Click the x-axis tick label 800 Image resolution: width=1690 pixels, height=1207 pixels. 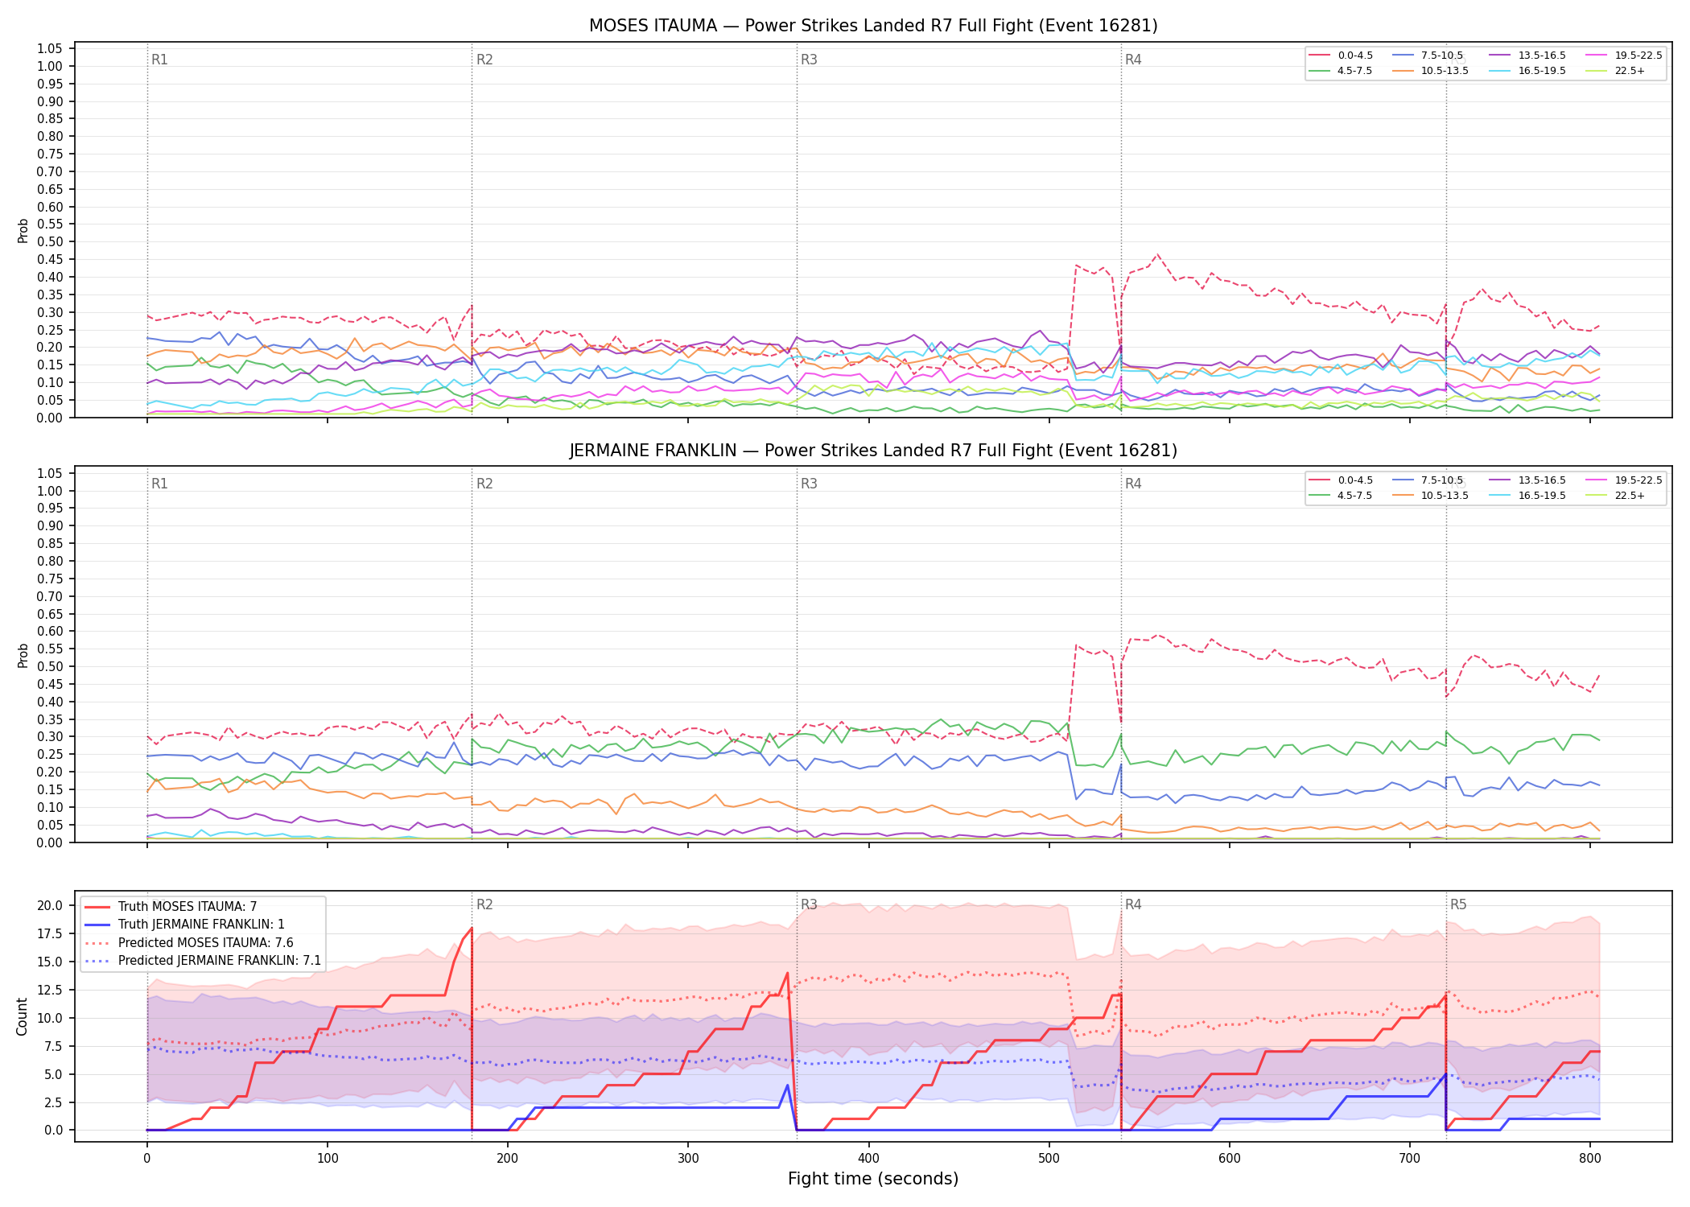(1590, 1160)
